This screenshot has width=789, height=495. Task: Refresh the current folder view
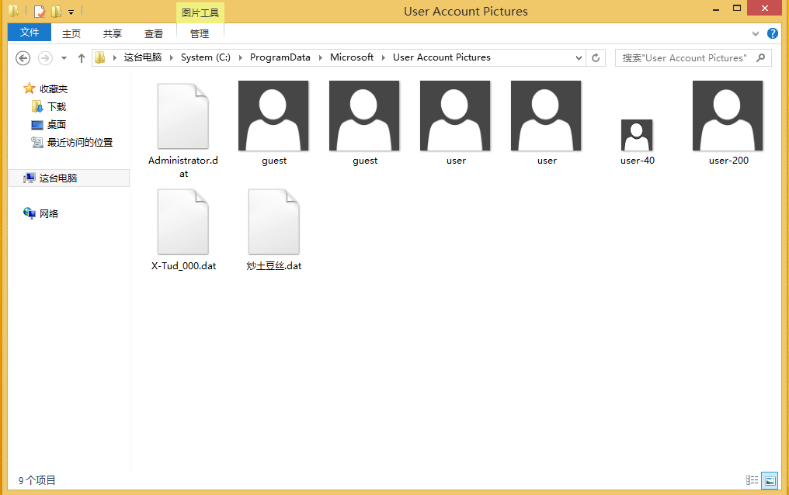click(x=596, y=57)
